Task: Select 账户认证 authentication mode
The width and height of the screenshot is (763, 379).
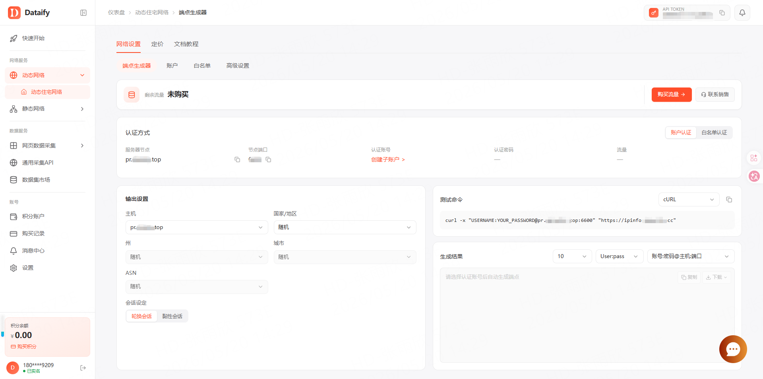Action: (x=681, y=132)
